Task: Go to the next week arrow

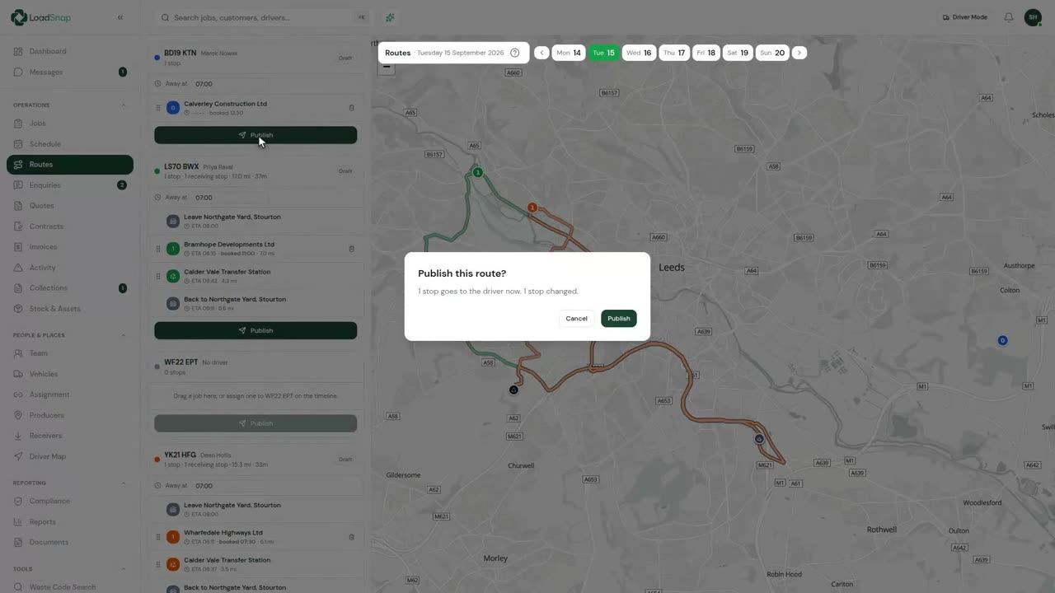Action: [799, 53]
